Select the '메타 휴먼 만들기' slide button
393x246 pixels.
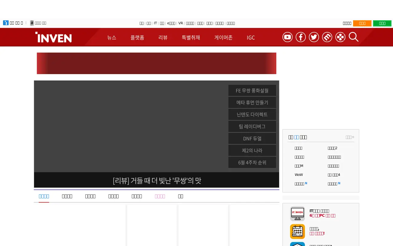pos(252,102)
